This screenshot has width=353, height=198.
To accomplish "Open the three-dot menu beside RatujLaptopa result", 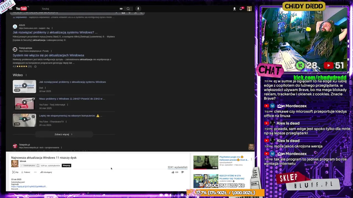I will tap(51, 51).
